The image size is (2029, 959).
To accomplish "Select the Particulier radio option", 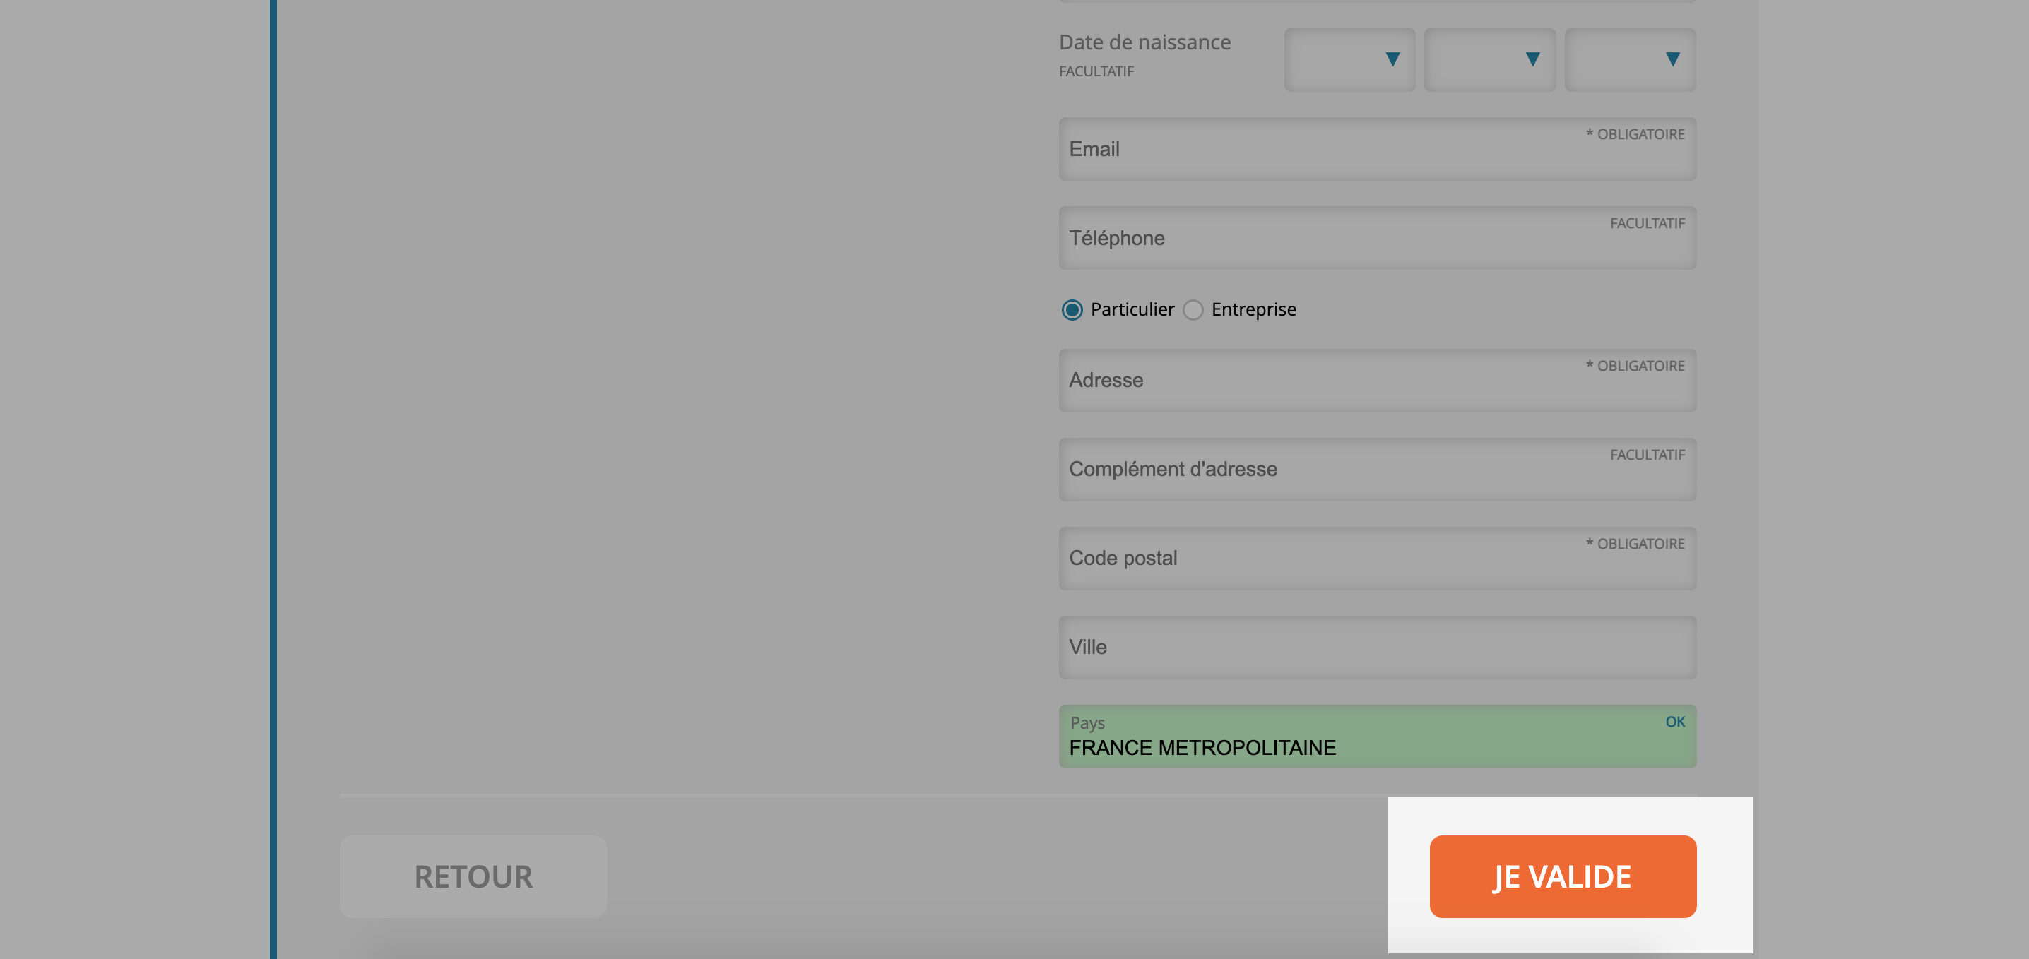I will pos(1072,310).
